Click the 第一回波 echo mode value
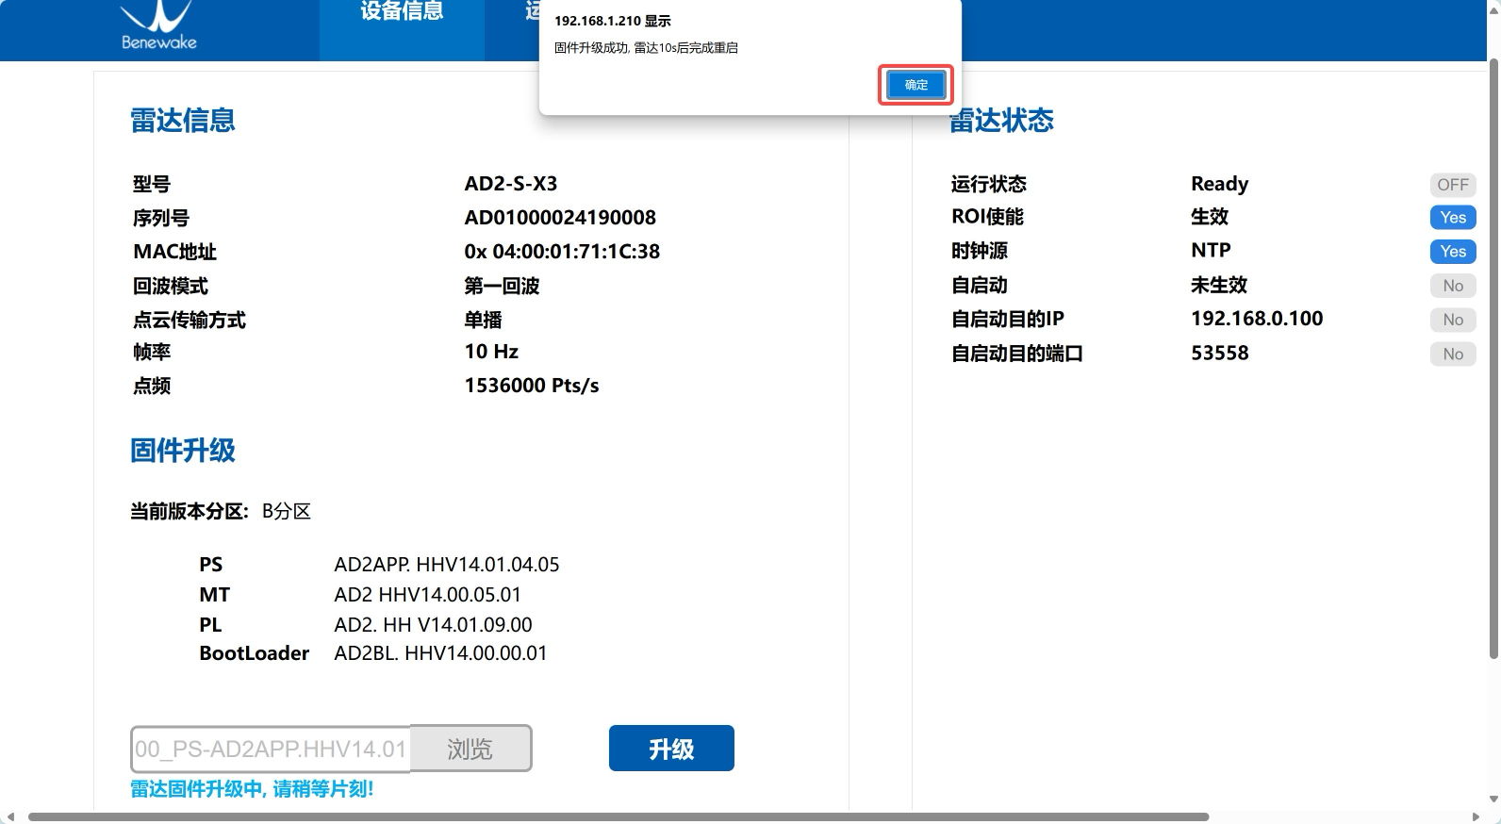Screen dimensions: 1501x824 coord(502,286)
